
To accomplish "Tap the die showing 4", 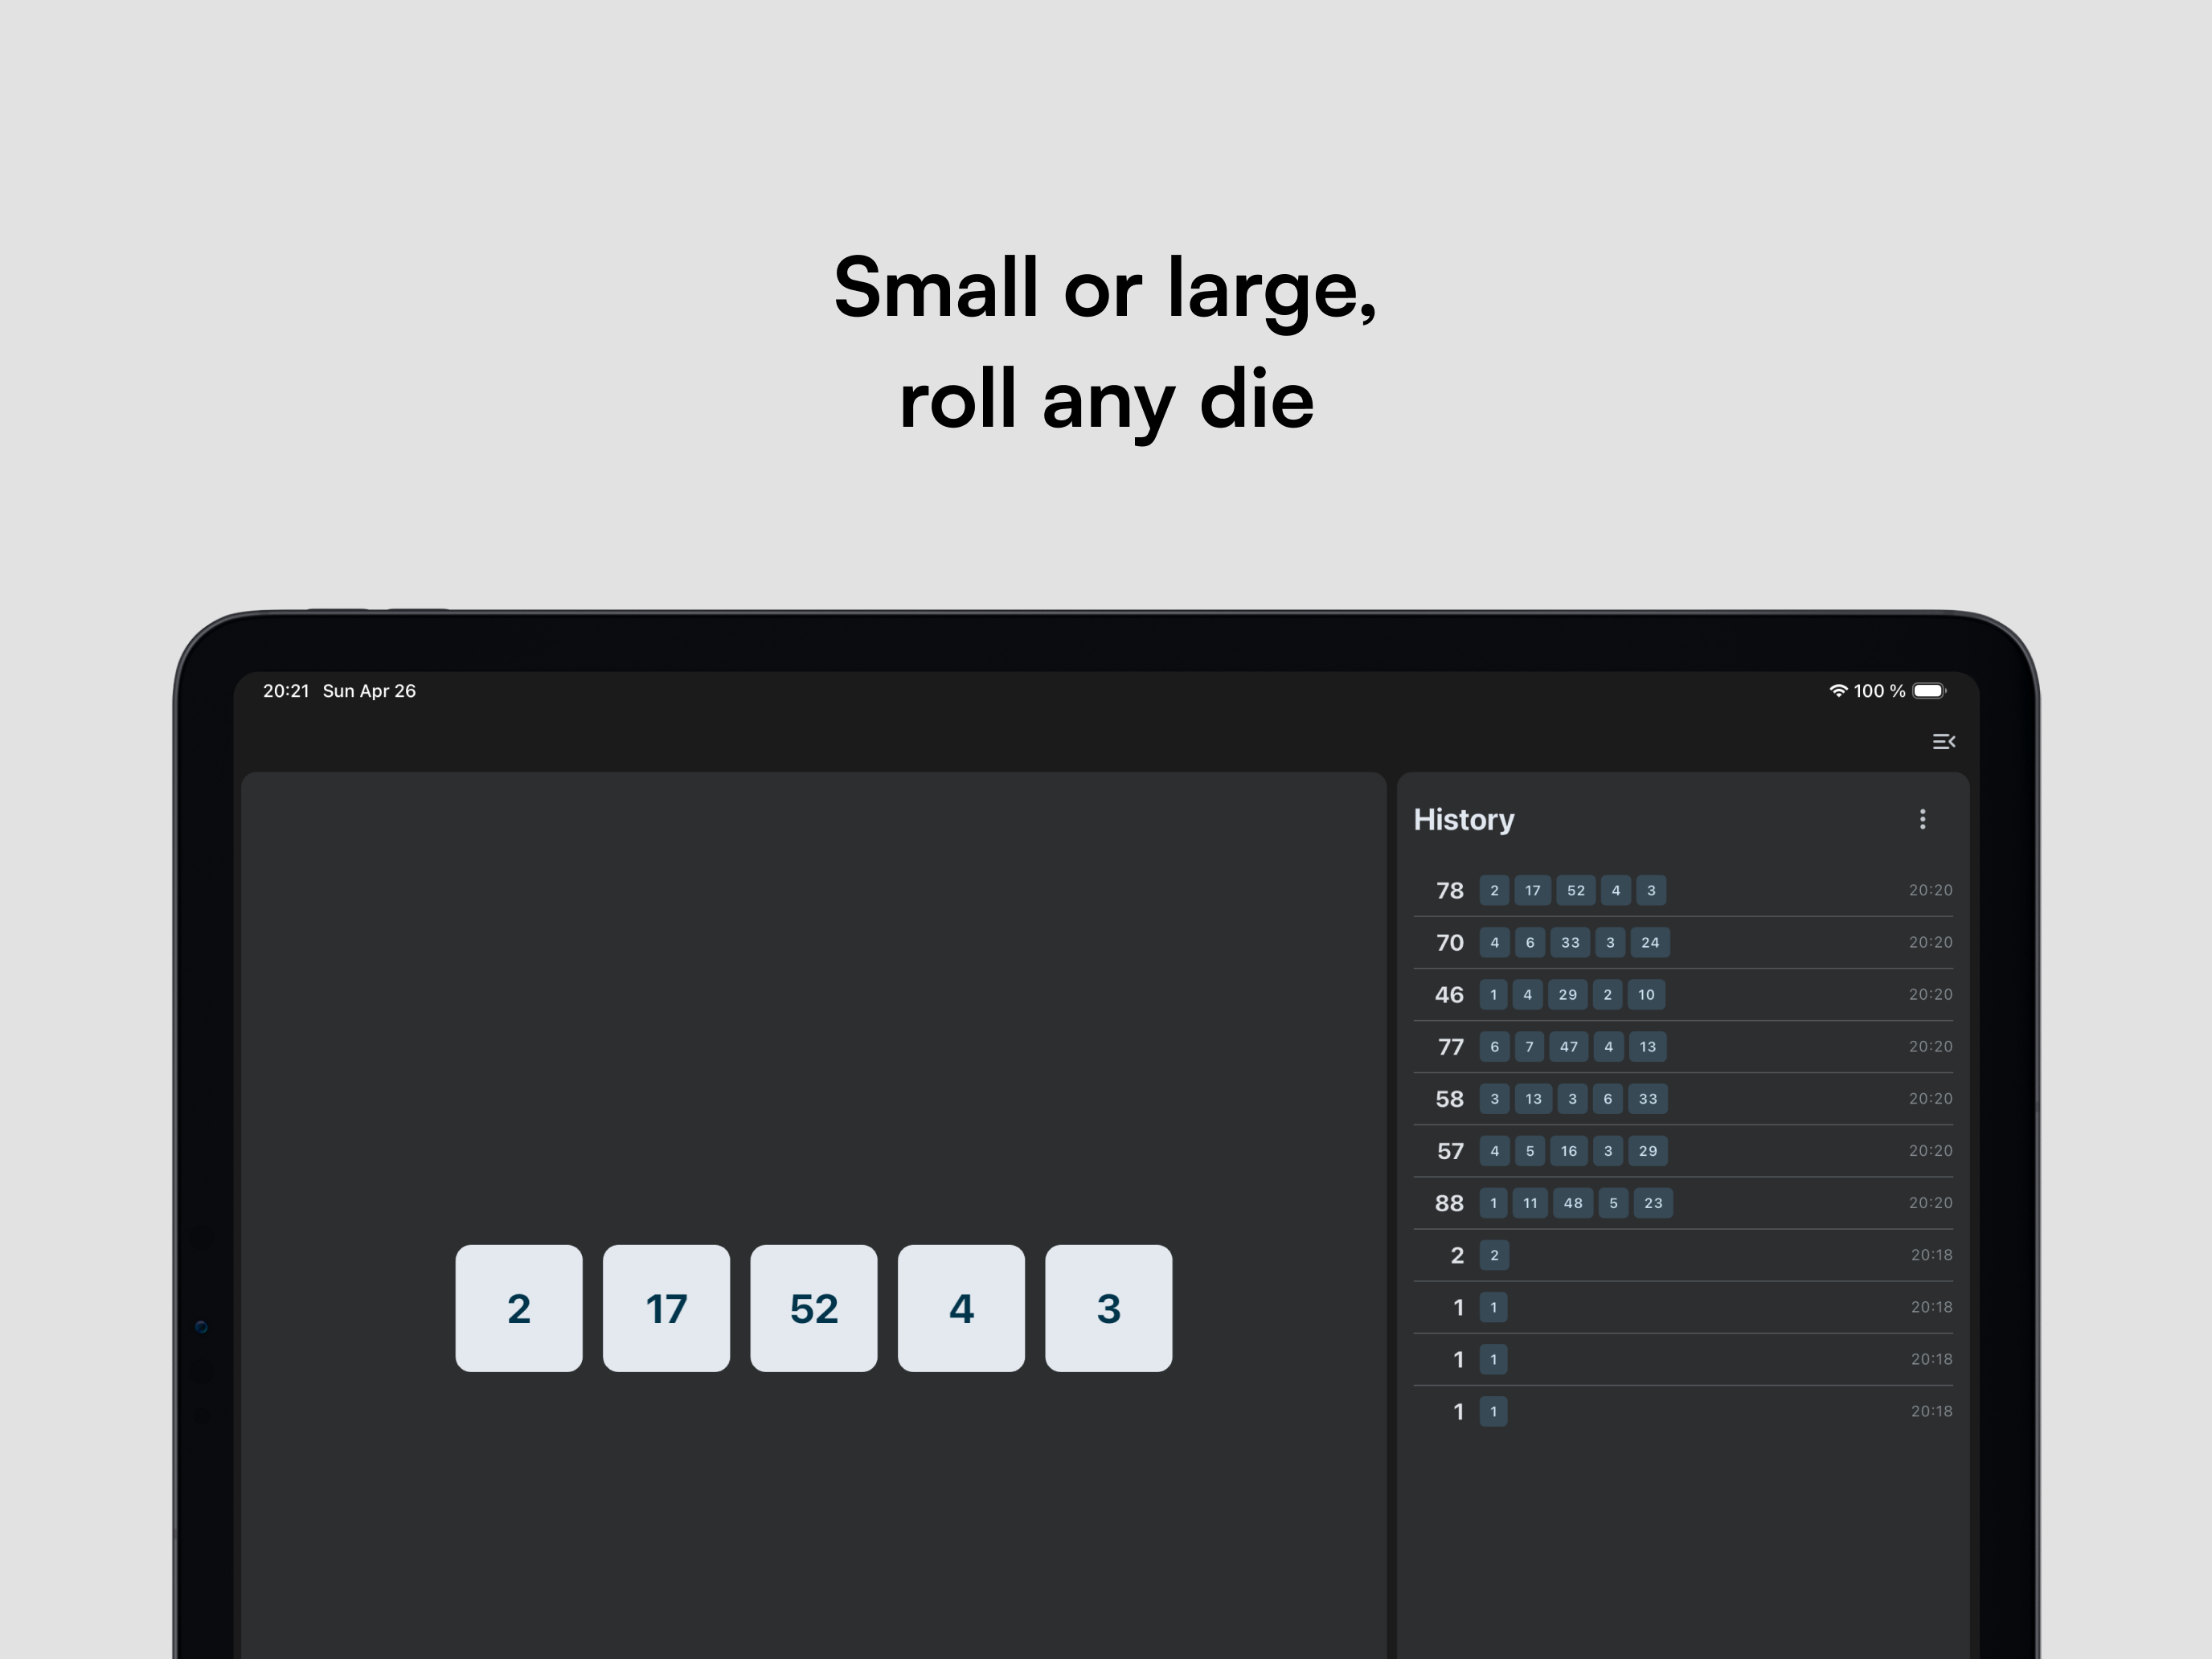I will pyautogui.click(x=961, y=1308).
